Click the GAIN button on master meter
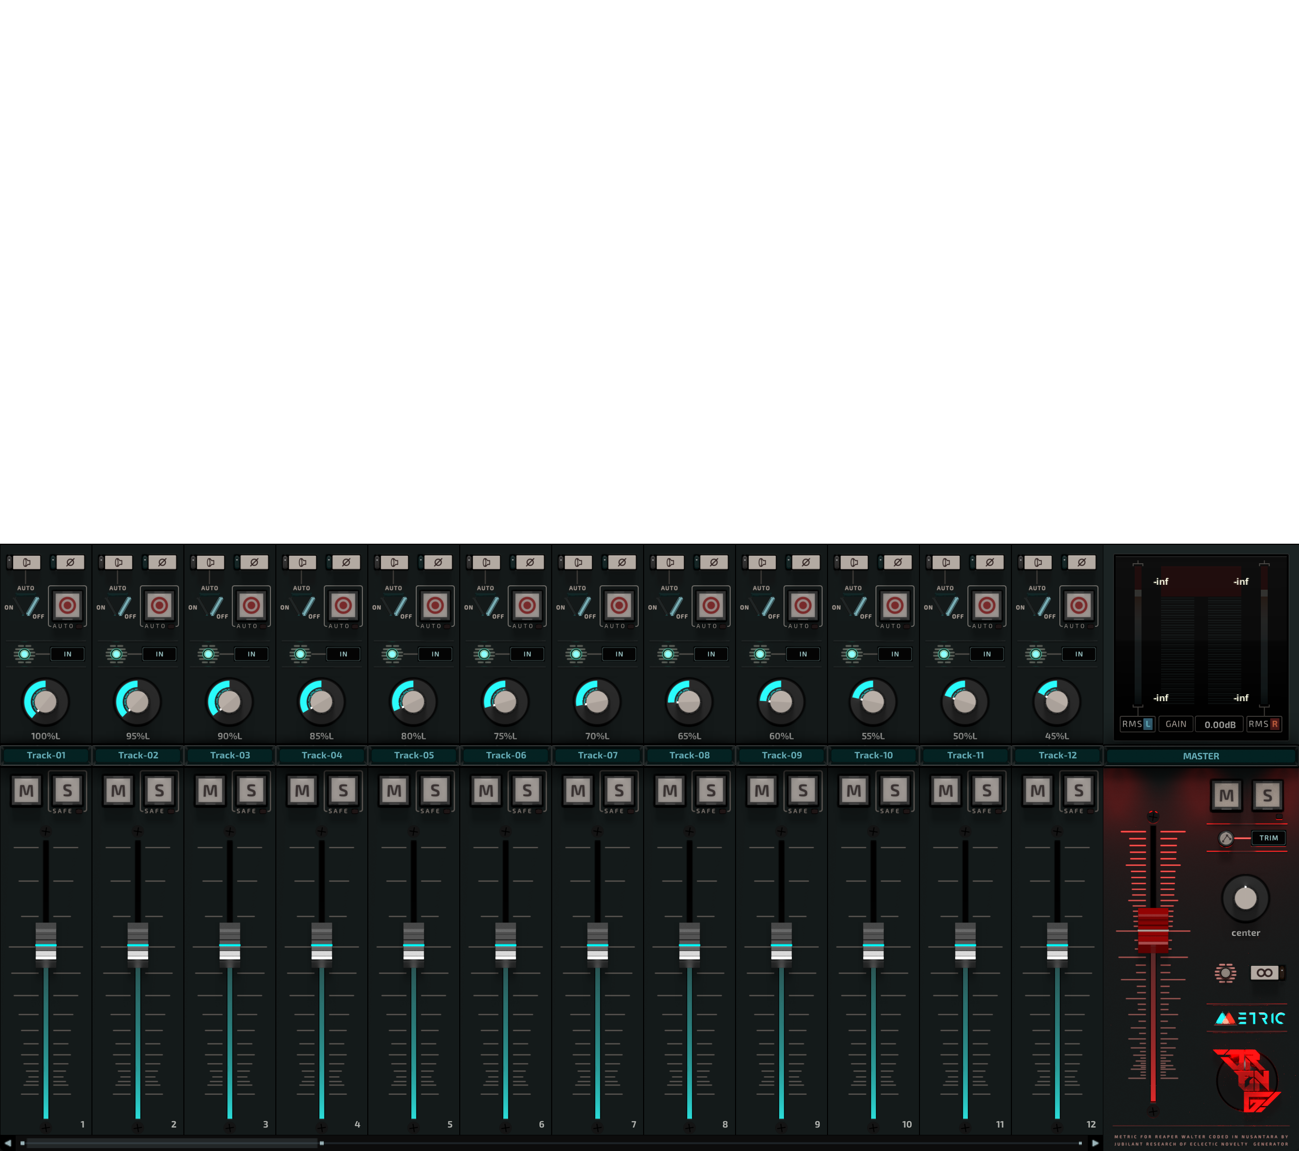 click(x=1176, y=724)
